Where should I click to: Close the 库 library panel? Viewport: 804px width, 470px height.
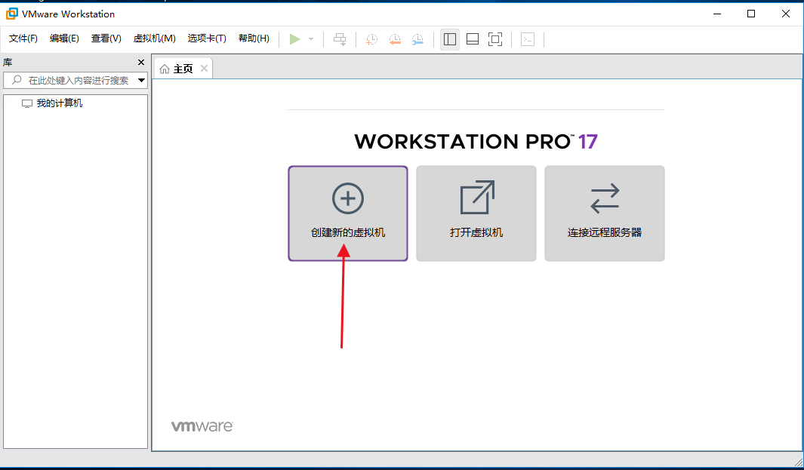pyautogui.click(x=141, y=62)
